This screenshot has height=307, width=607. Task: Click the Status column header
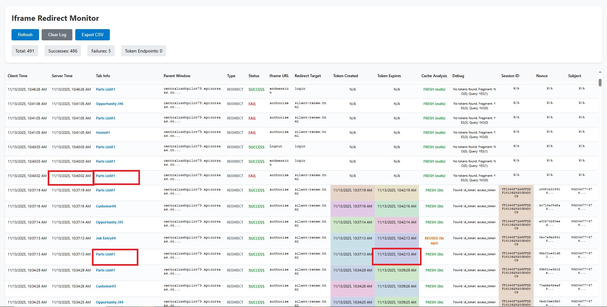(254, 76)
